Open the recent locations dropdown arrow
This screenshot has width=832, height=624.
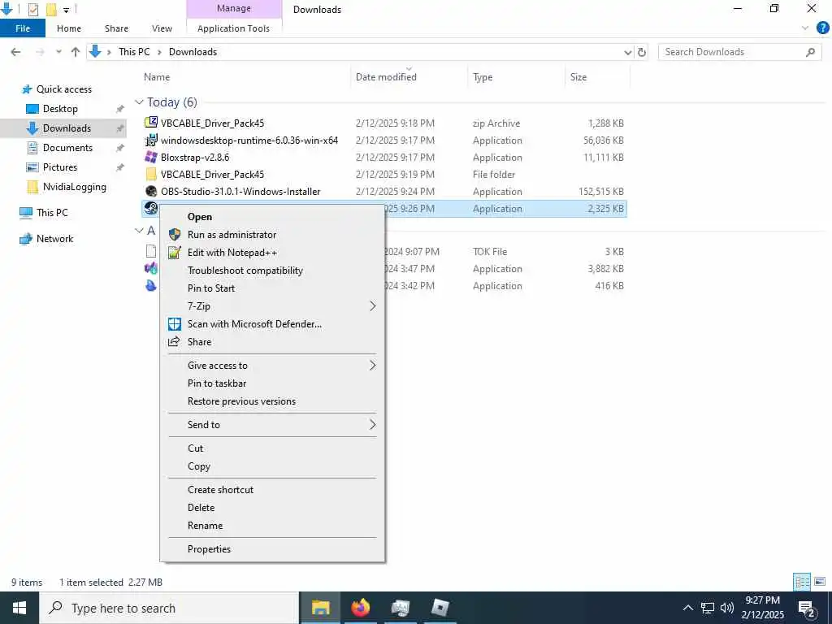[58, 52]
